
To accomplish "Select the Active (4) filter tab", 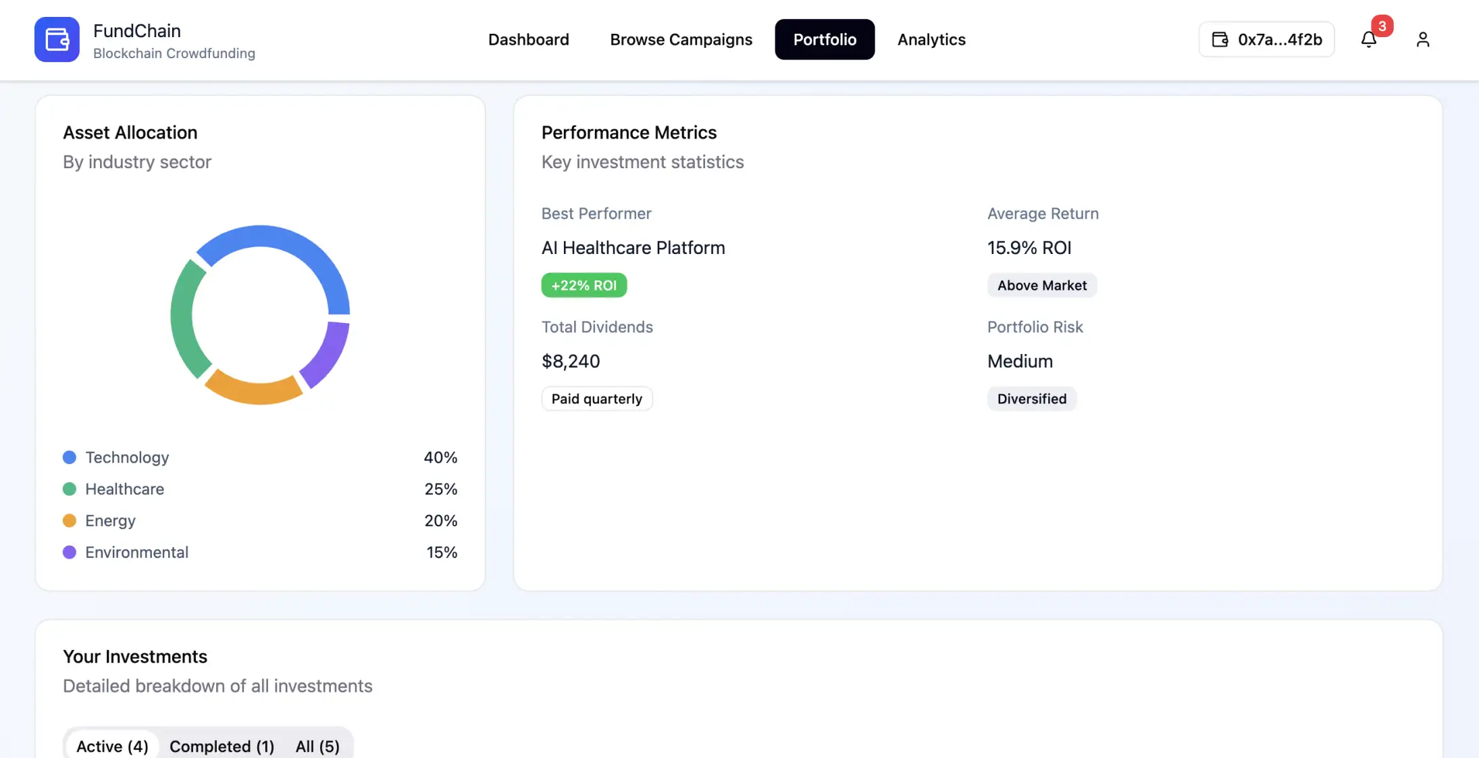I will coord(111,746).
